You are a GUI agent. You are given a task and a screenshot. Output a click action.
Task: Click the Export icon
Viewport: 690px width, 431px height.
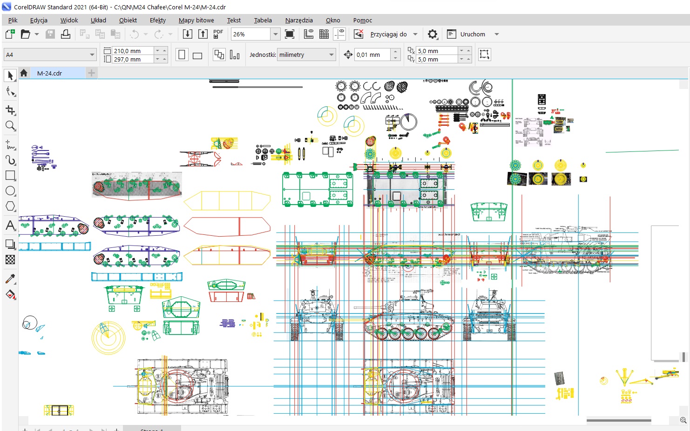[203, 34]
